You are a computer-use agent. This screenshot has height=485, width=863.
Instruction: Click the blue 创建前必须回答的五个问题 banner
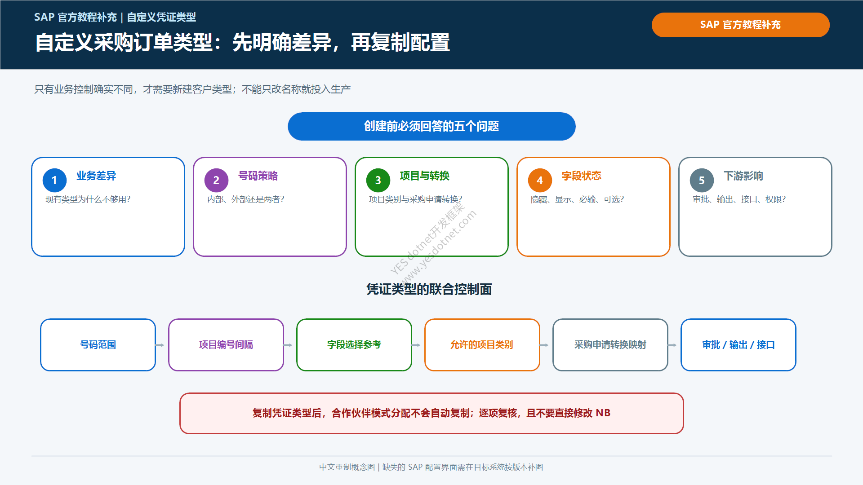pos(431,126)
